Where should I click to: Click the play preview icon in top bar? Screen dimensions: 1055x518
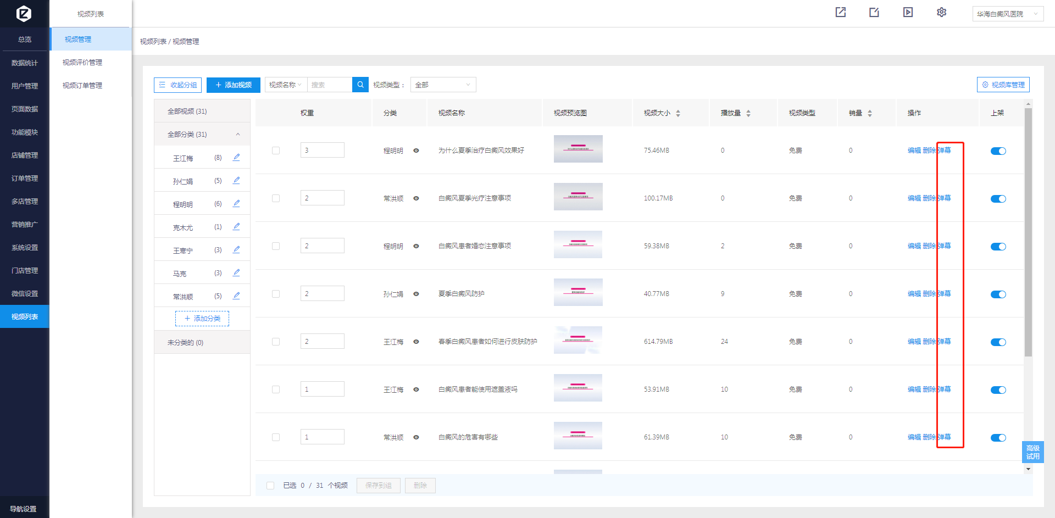click(x=908, y=12)
